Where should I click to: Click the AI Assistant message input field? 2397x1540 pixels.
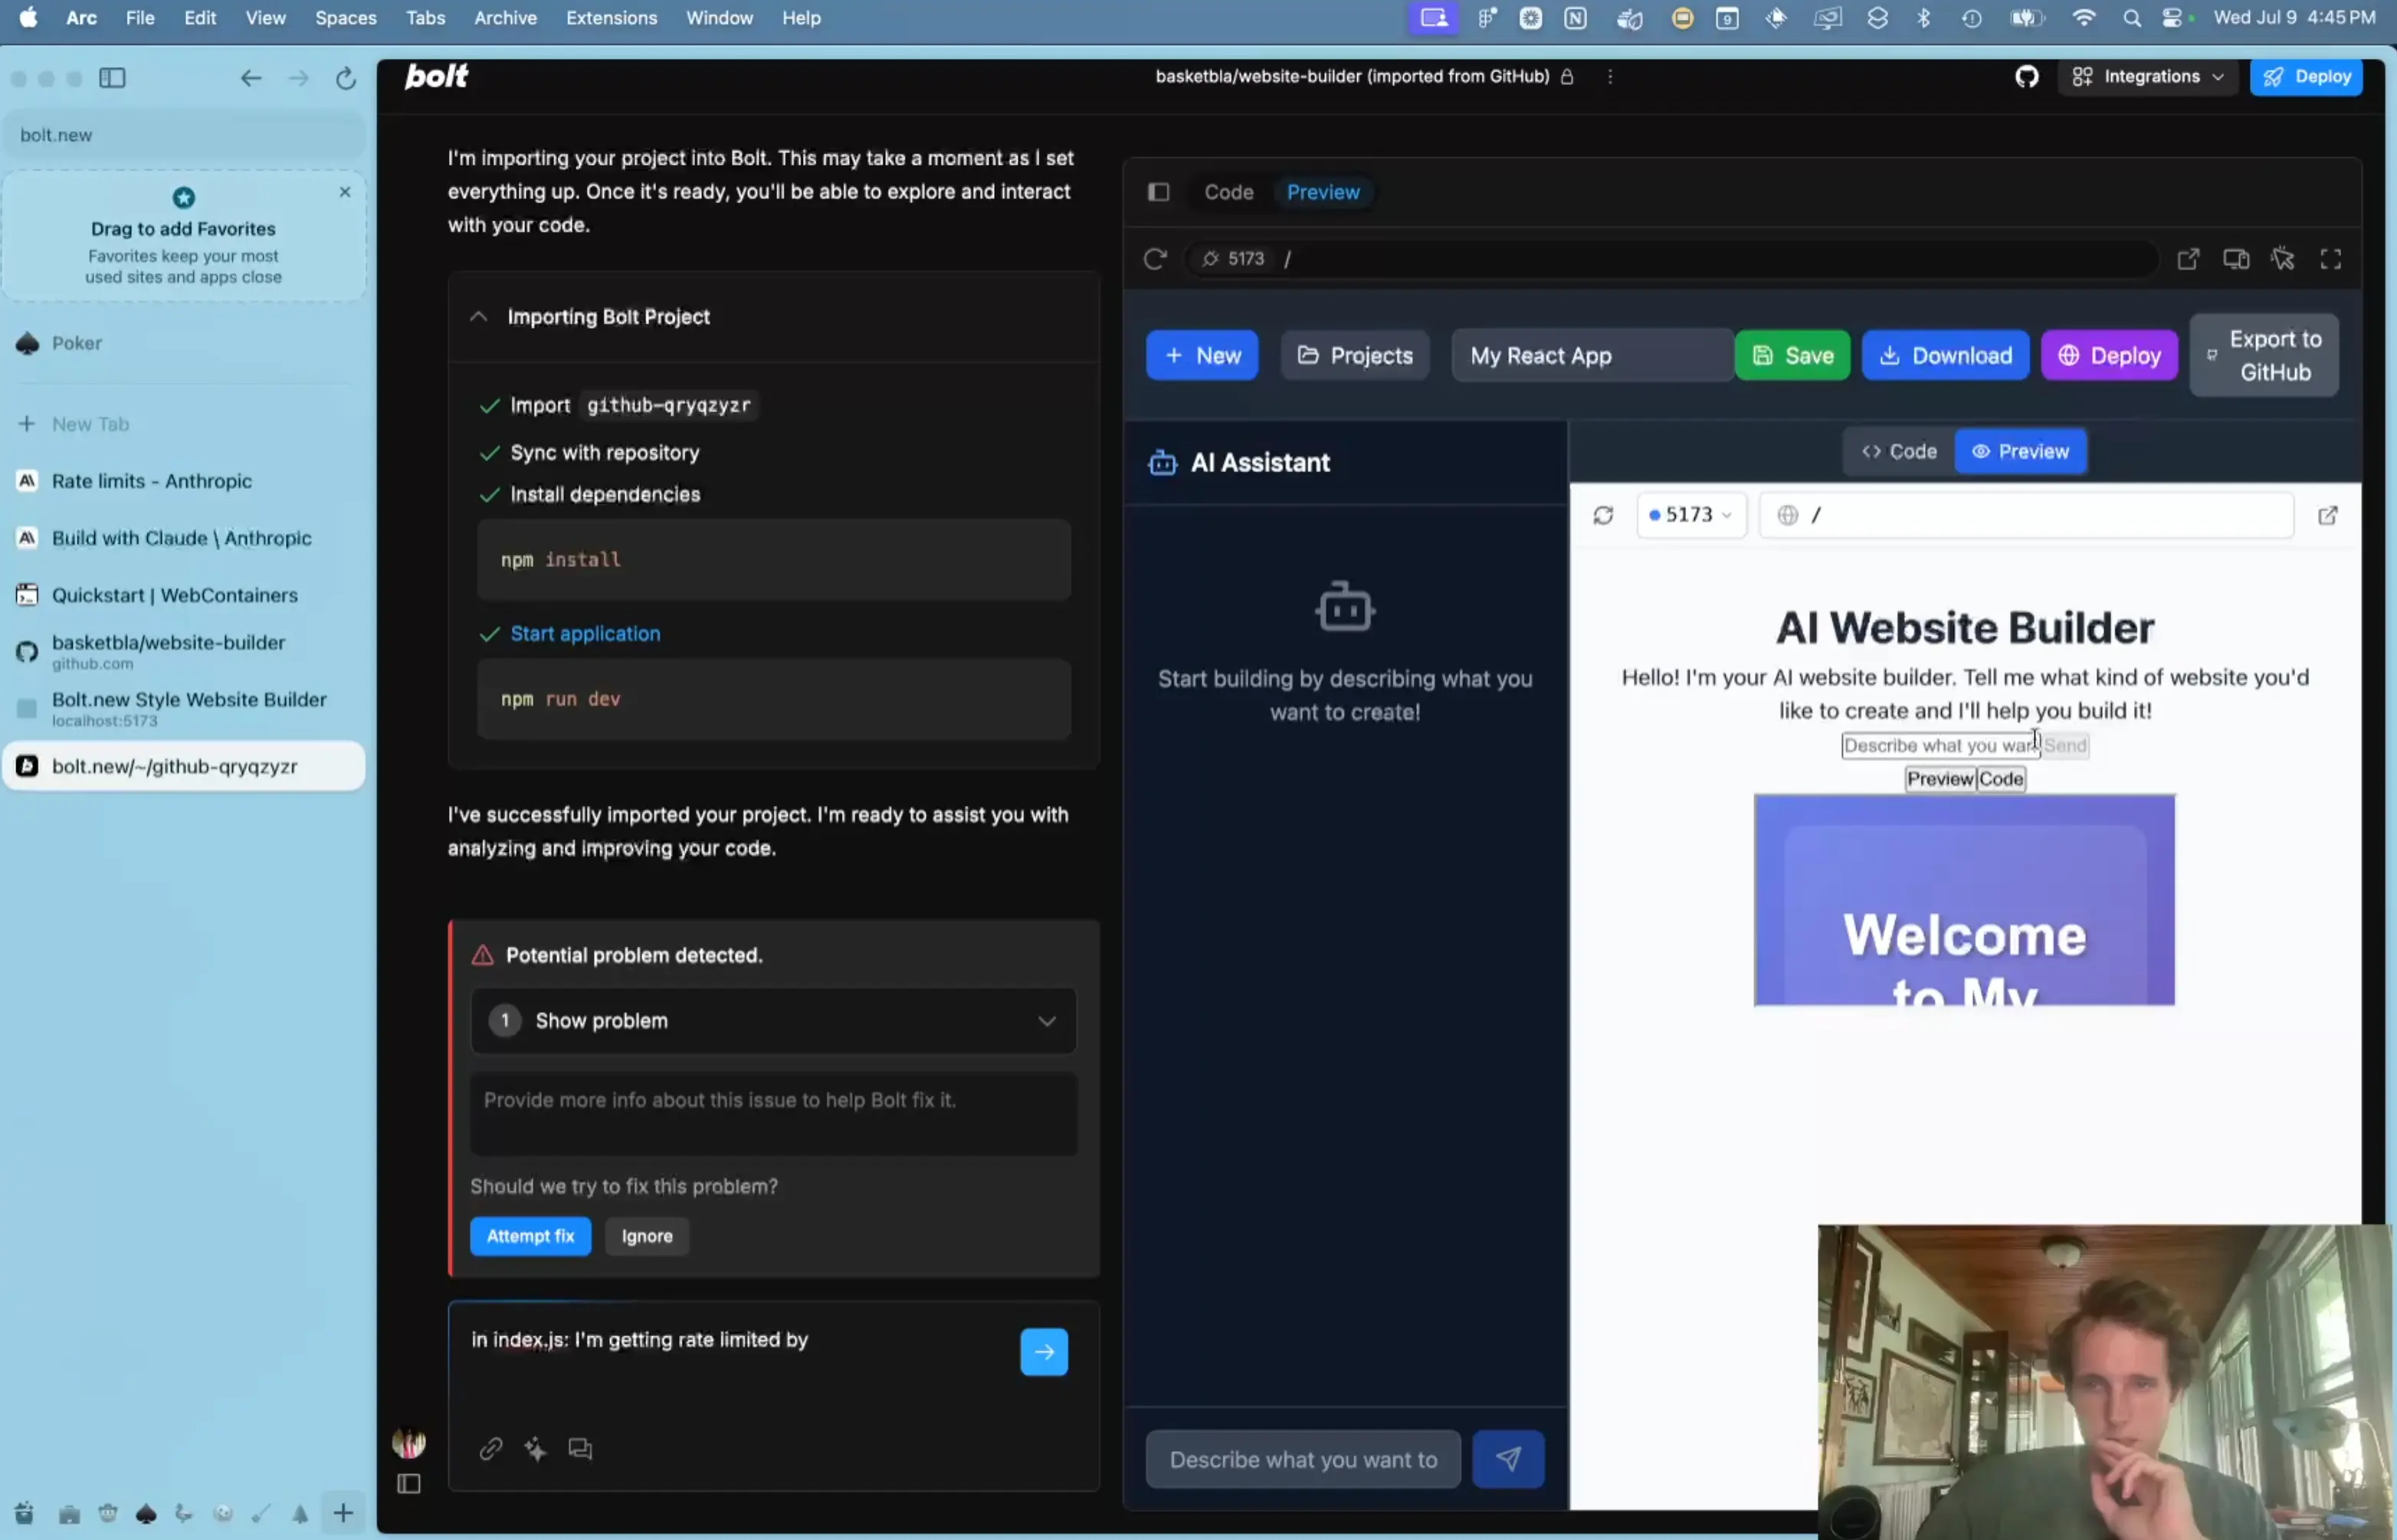pyautogui.click(x=1303, y=1459)
